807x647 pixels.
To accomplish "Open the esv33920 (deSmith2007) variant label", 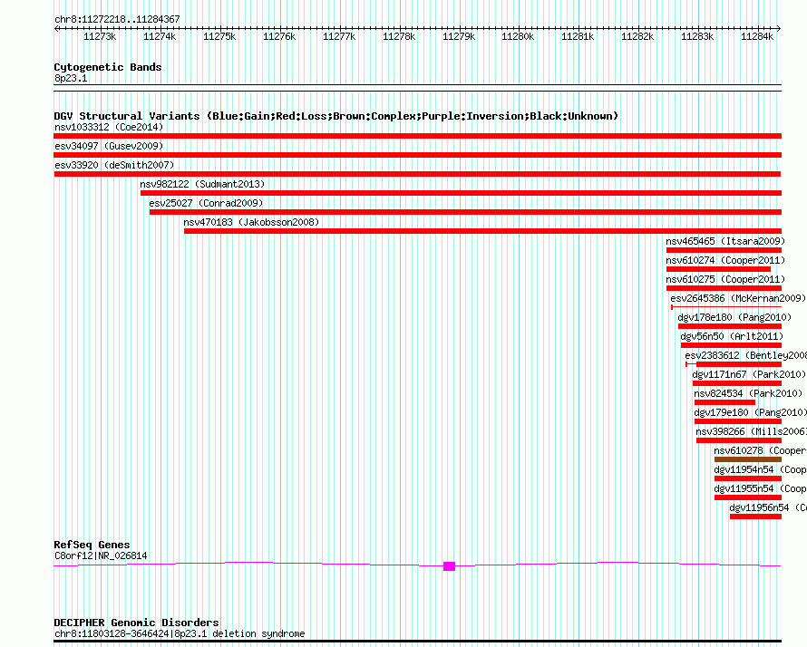I will (x=113, y=165).
